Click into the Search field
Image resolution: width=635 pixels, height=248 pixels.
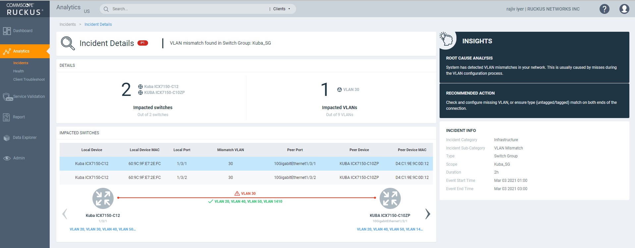(x=189, y=9)
